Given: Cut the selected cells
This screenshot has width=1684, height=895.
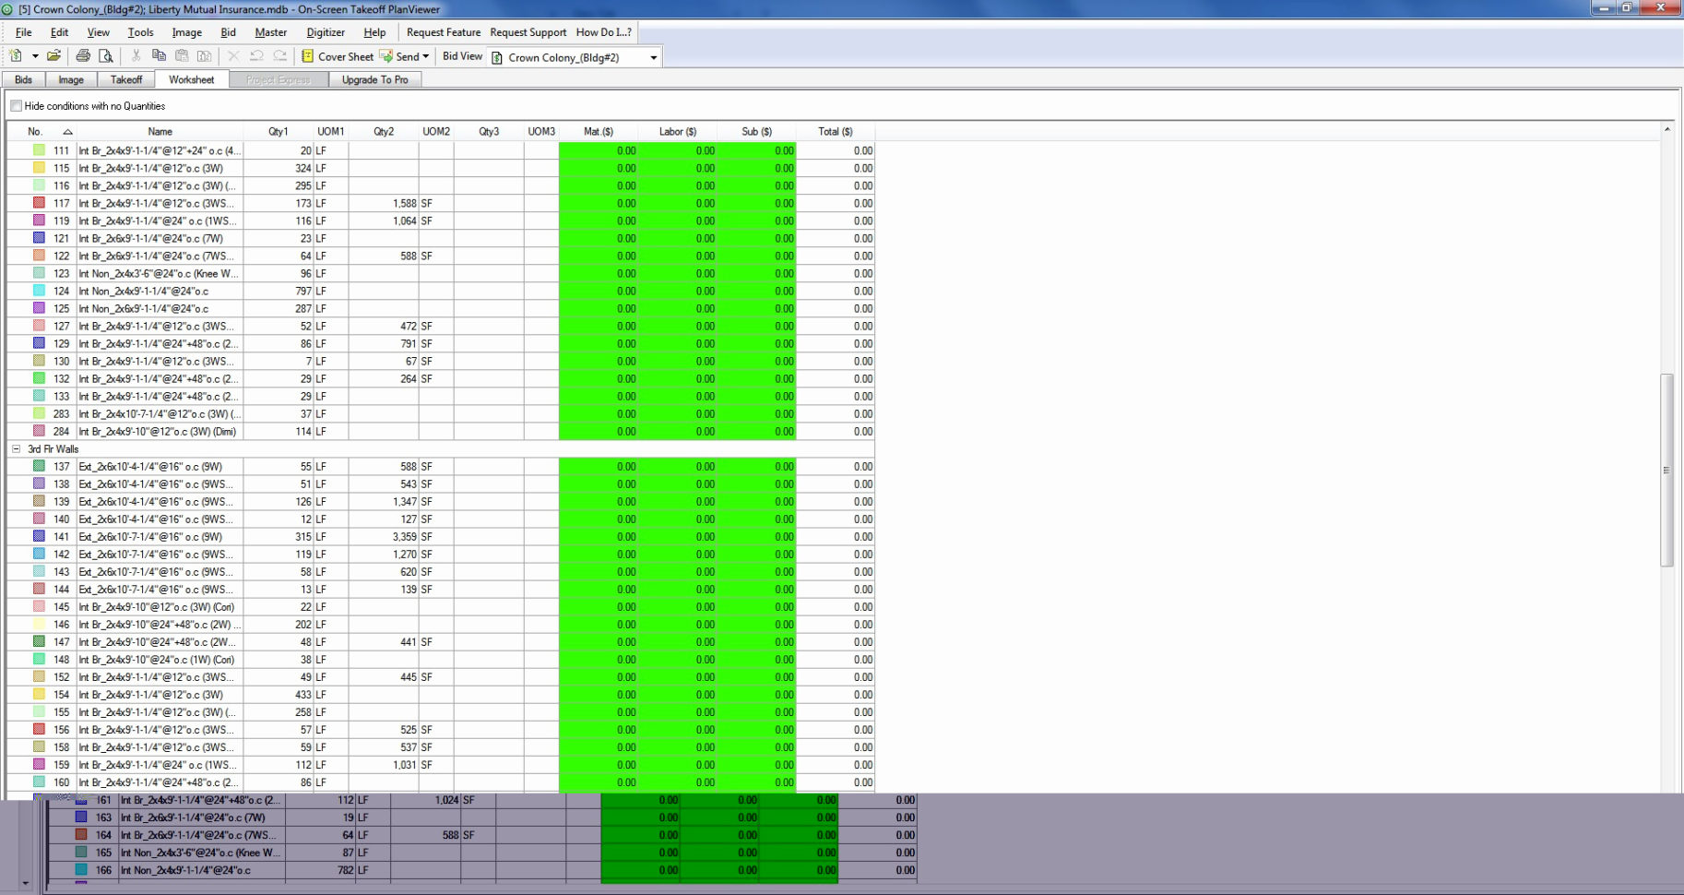Looking at the screenshot, I should coord(134,55).
